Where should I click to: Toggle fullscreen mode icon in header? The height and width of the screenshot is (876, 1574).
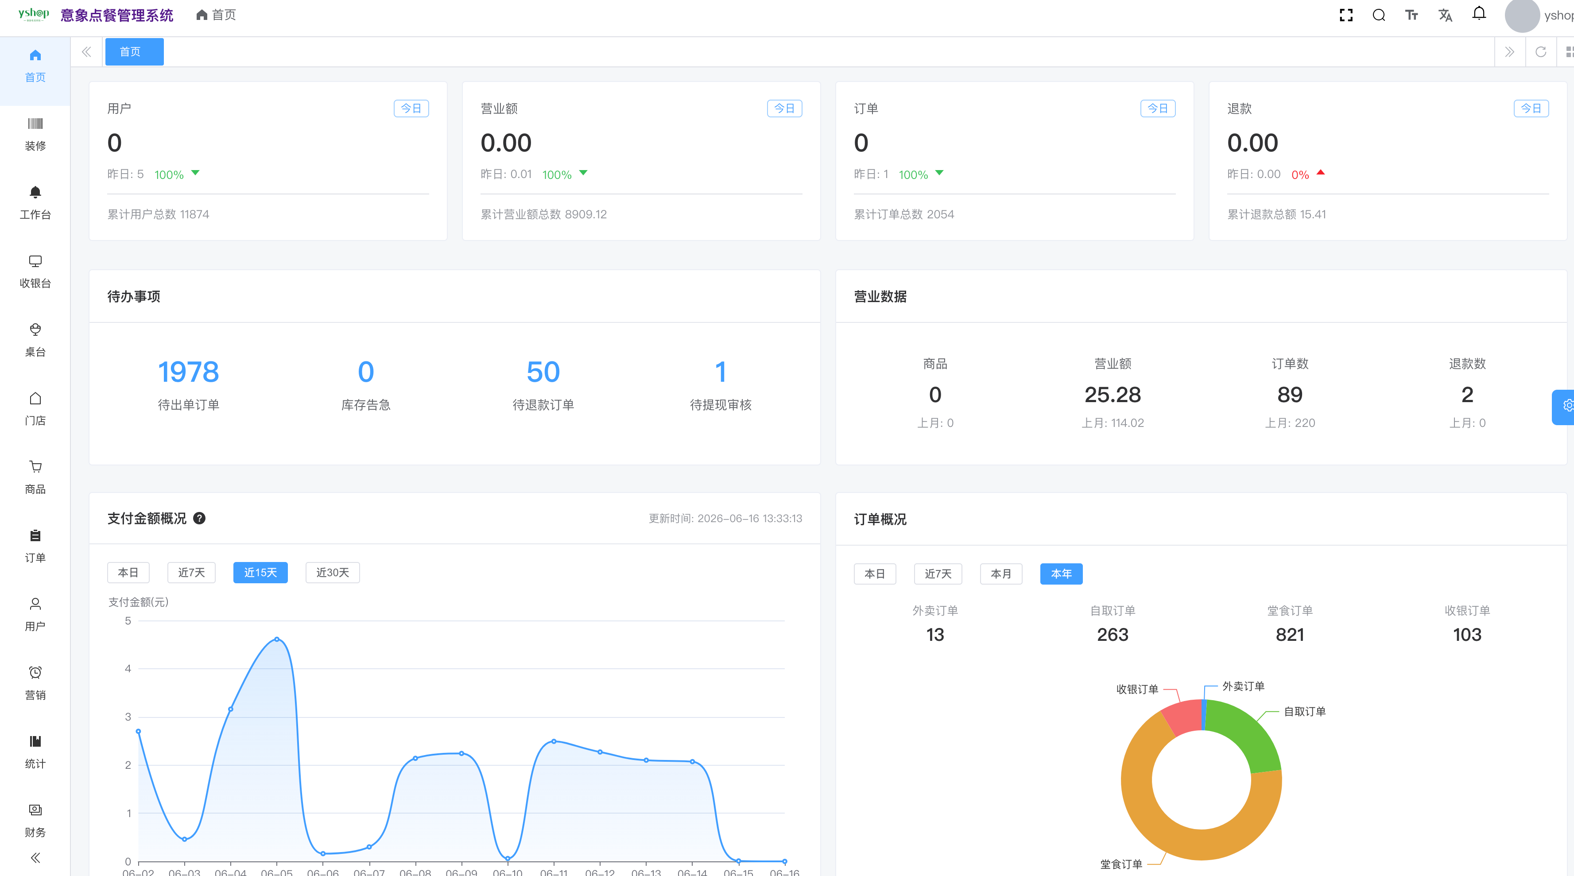1346,15
